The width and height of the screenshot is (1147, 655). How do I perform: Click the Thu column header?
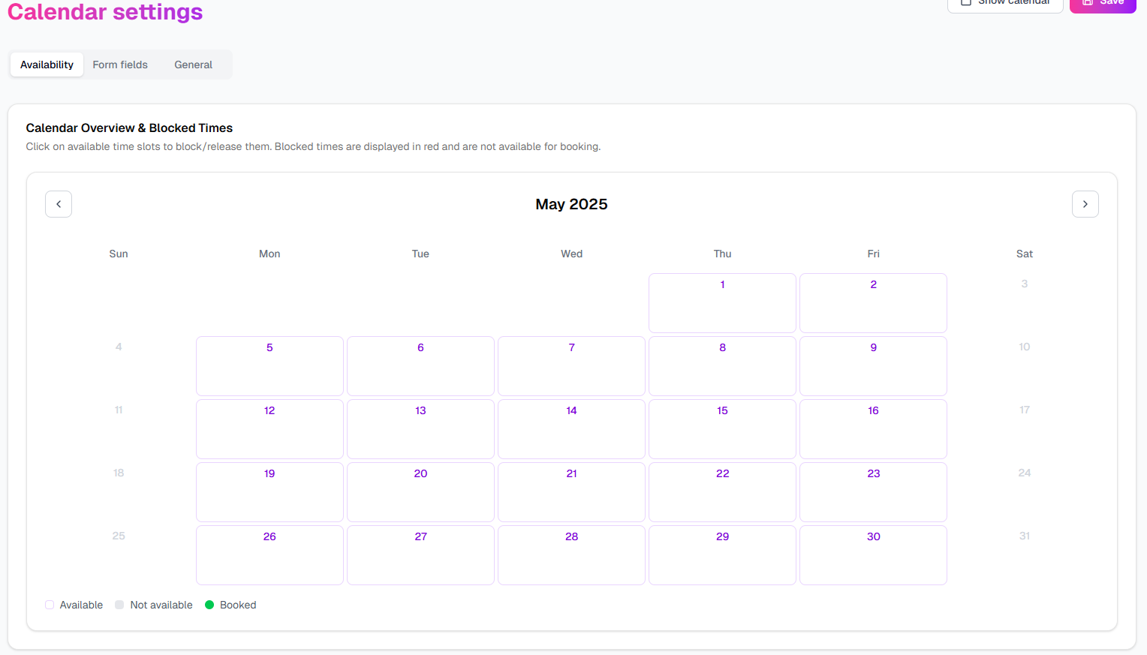[722, 254]
